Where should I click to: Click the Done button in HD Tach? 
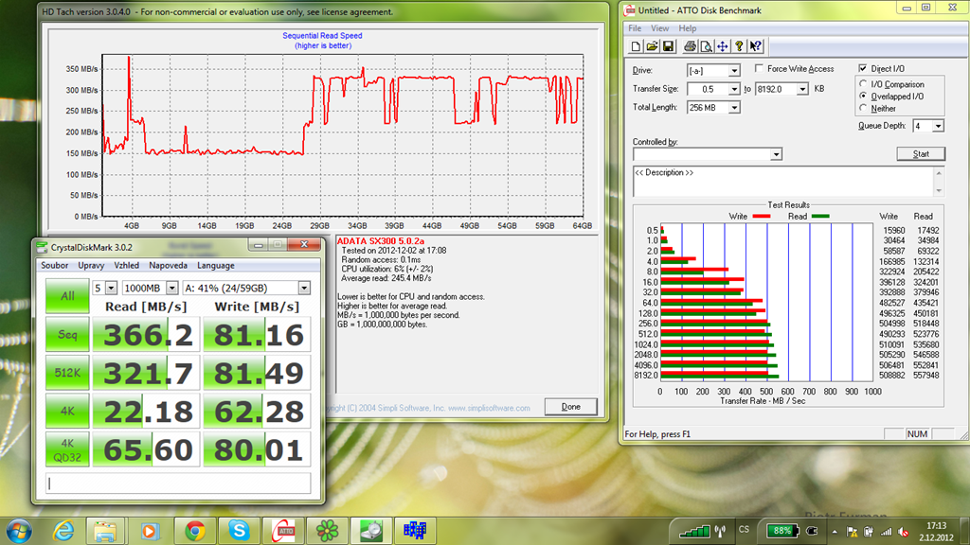pyautogui.click(x=570, y=407)
